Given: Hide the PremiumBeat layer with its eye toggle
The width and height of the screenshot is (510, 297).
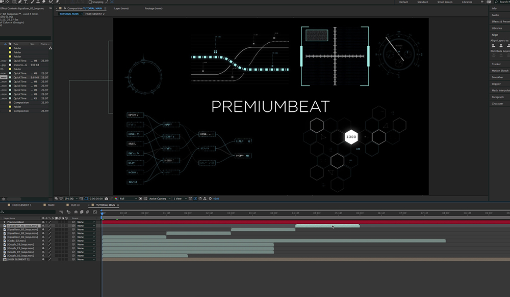Looking at the screenshot, I should tap(1, 222).
